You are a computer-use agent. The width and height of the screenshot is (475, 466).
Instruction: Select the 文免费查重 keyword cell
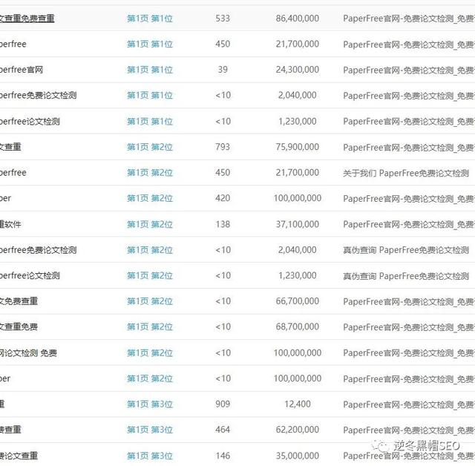pyautogui.click(x=19, y=301)
